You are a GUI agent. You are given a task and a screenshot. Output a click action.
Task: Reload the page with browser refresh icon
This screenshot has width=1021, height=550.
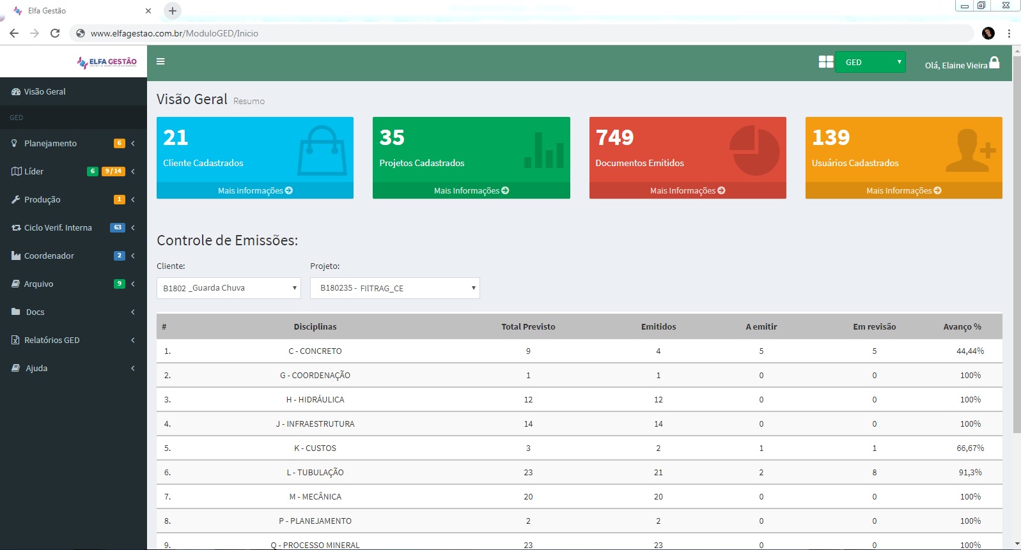pos(55,33)
